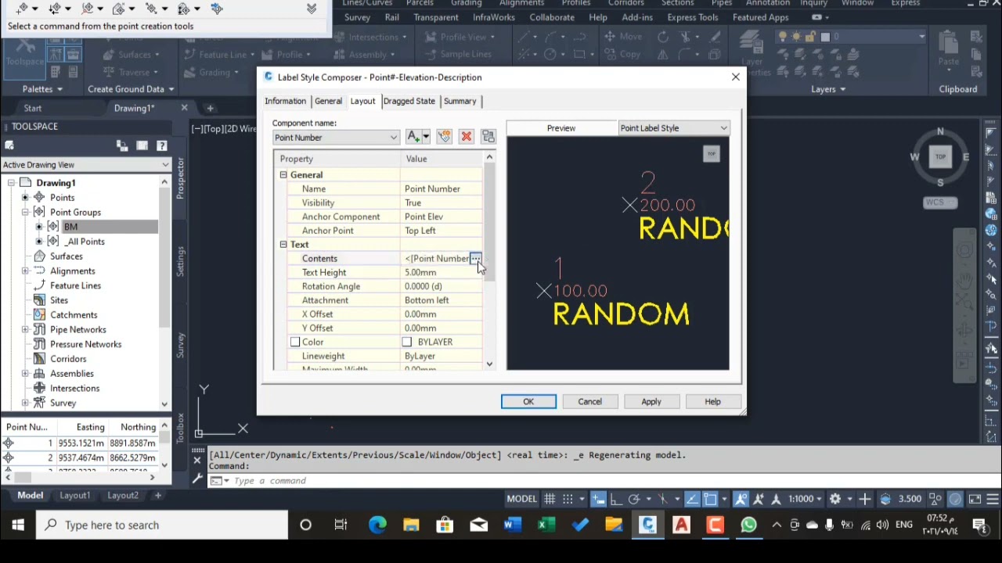Click the Apply button

651,402
